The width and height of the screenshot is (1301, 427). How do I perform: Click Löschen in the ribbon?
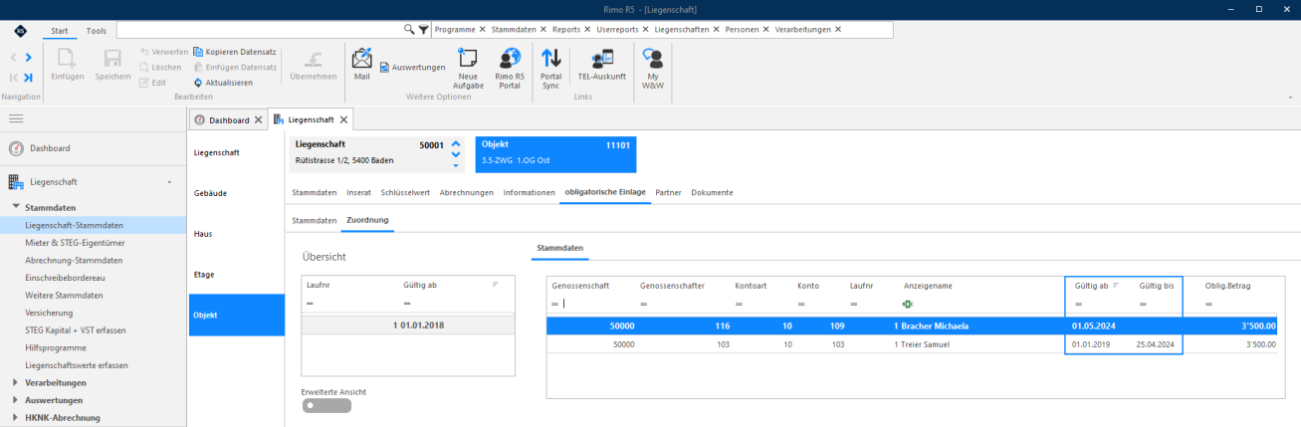(160, 67)
